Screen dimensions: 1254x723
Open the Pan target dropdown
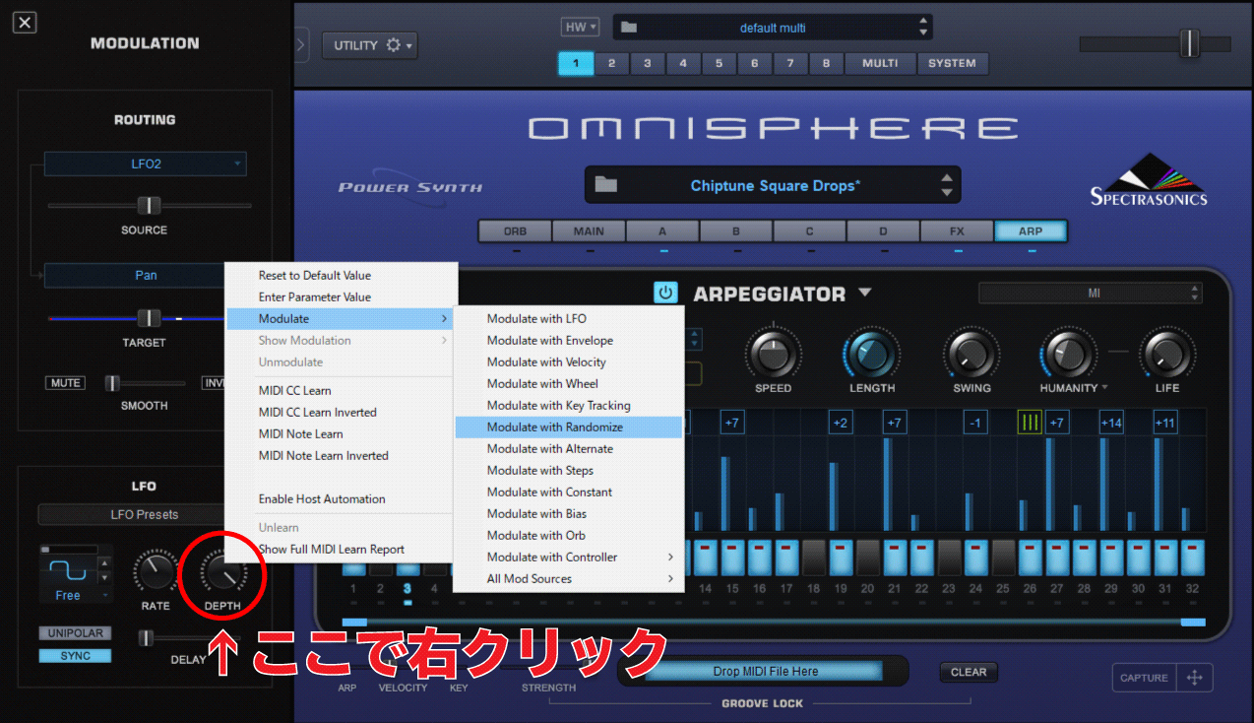coord(146,275)
